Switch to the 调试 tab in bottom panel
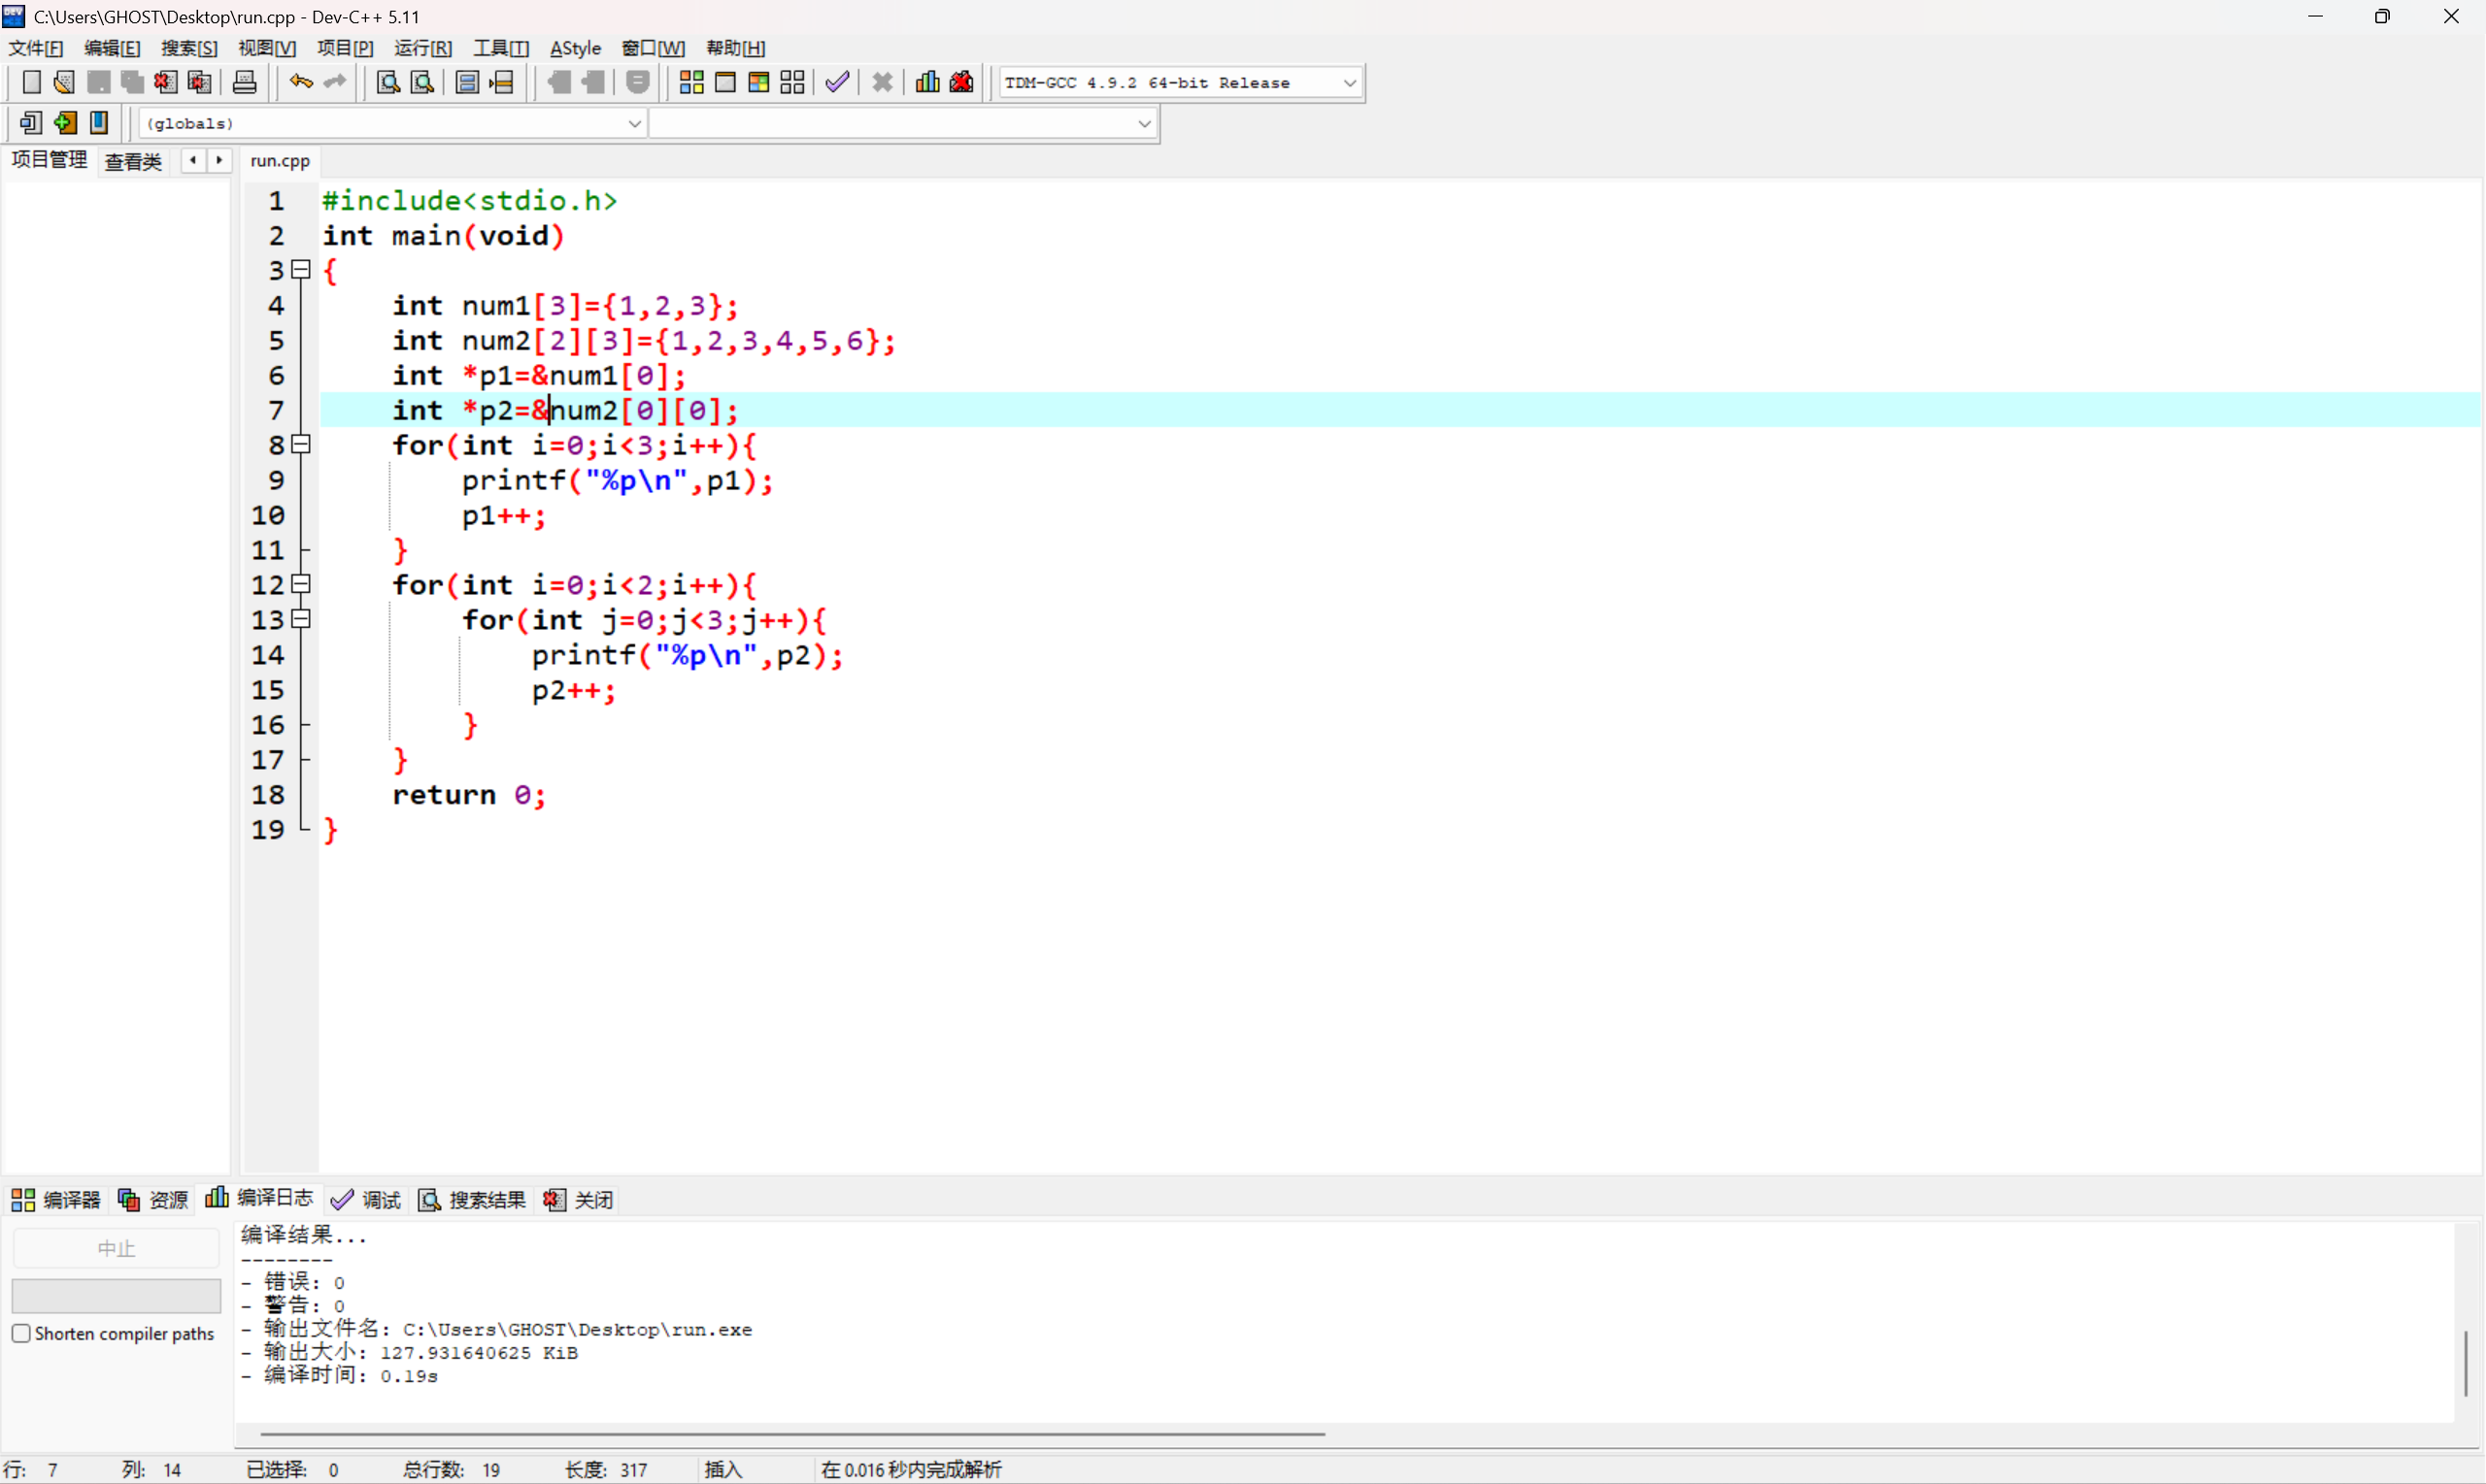The image size is (2486, 1484). pos(367,1199)
